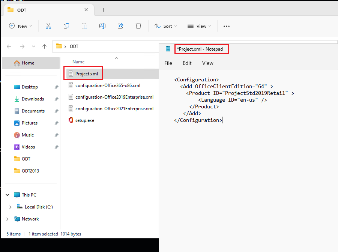
Task: Go up one folder level arrow
Action: 44,46
